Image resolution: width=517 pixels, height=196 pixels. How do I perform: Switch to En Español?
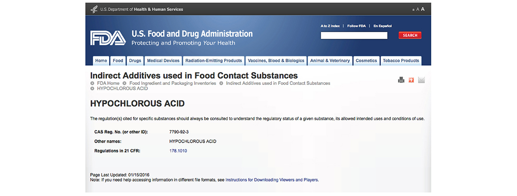383,26
